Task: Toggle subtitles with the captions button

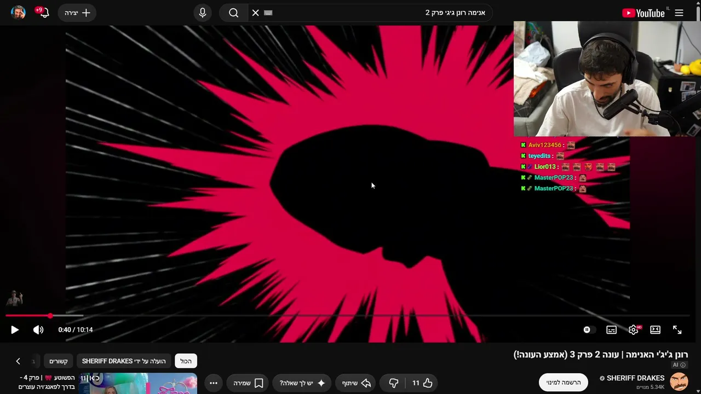Action: [x=611, y=329]
